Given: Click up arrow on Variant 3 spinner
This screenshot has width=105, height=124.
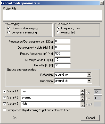Looking at the screenshot, I should pos(83,103).
